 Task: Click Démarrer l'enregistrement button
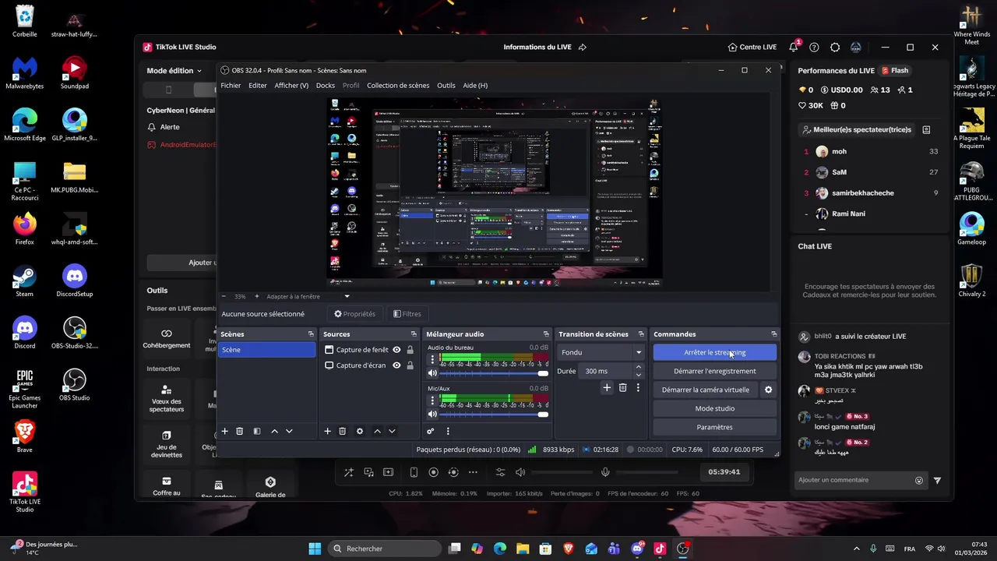(715, 371)
